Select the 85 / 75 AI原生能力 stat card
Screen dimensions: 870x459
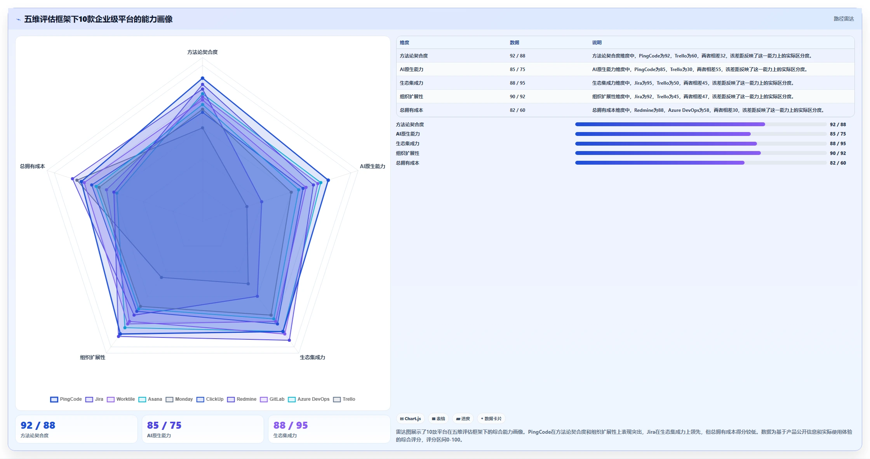[203, 429]
